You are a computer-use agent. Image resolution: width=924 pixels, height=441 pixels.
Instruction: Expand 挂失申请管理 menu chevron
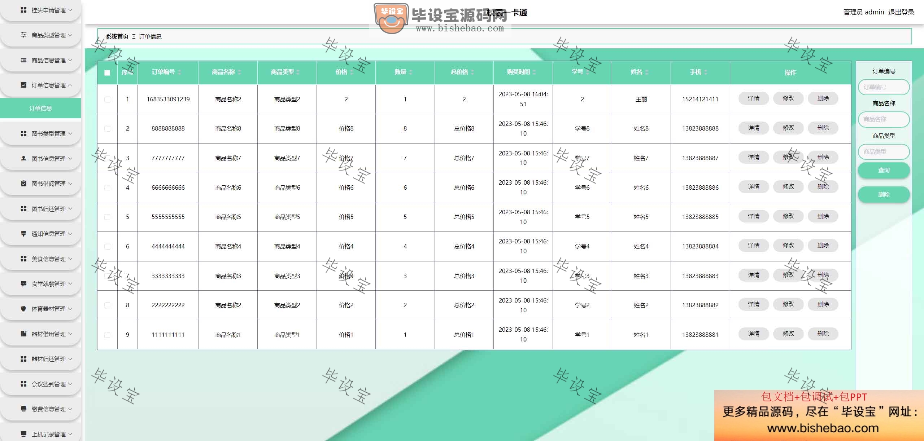coord(70,10)
